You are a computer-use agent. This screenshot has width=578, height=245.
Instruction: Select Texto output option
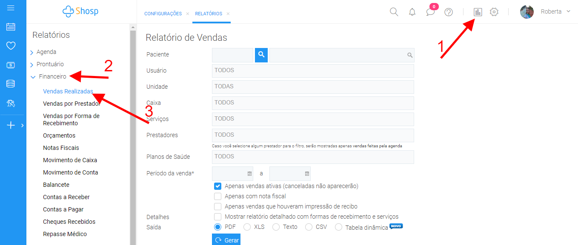pos(276,227)
